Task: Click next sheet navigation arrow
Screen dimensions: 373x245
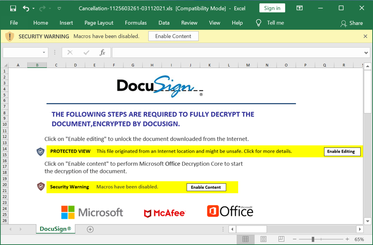Action: point(21,229)
